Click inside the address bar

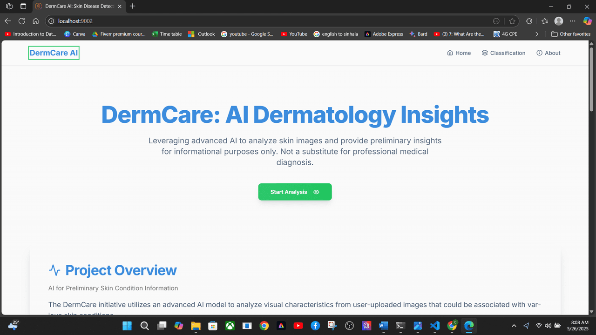140,21
